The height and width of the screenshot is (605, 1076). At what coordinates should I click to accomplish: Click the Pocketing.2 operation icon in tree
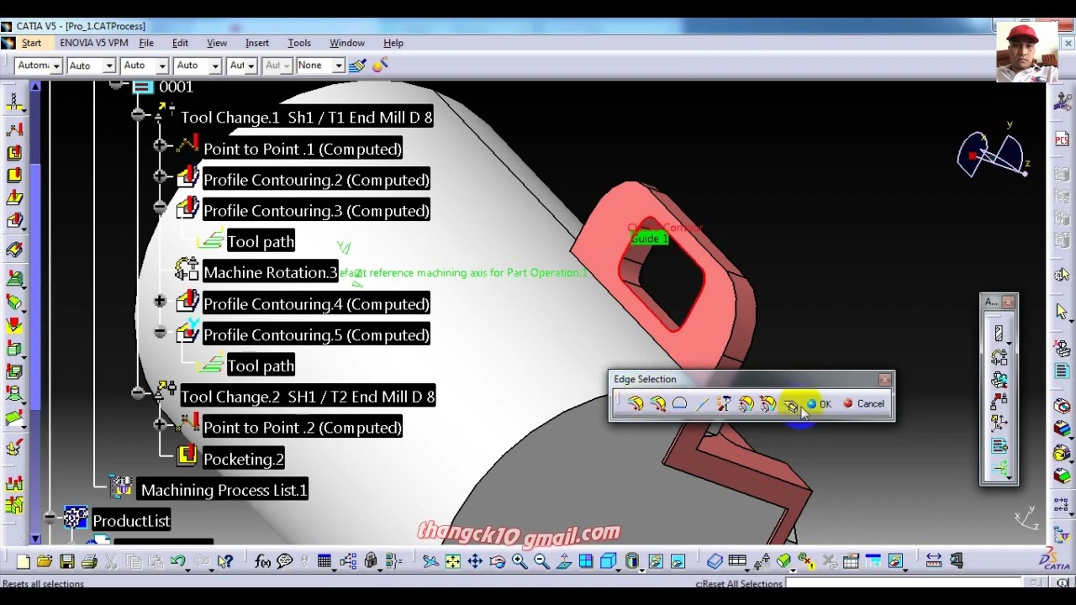coord(187,457)
